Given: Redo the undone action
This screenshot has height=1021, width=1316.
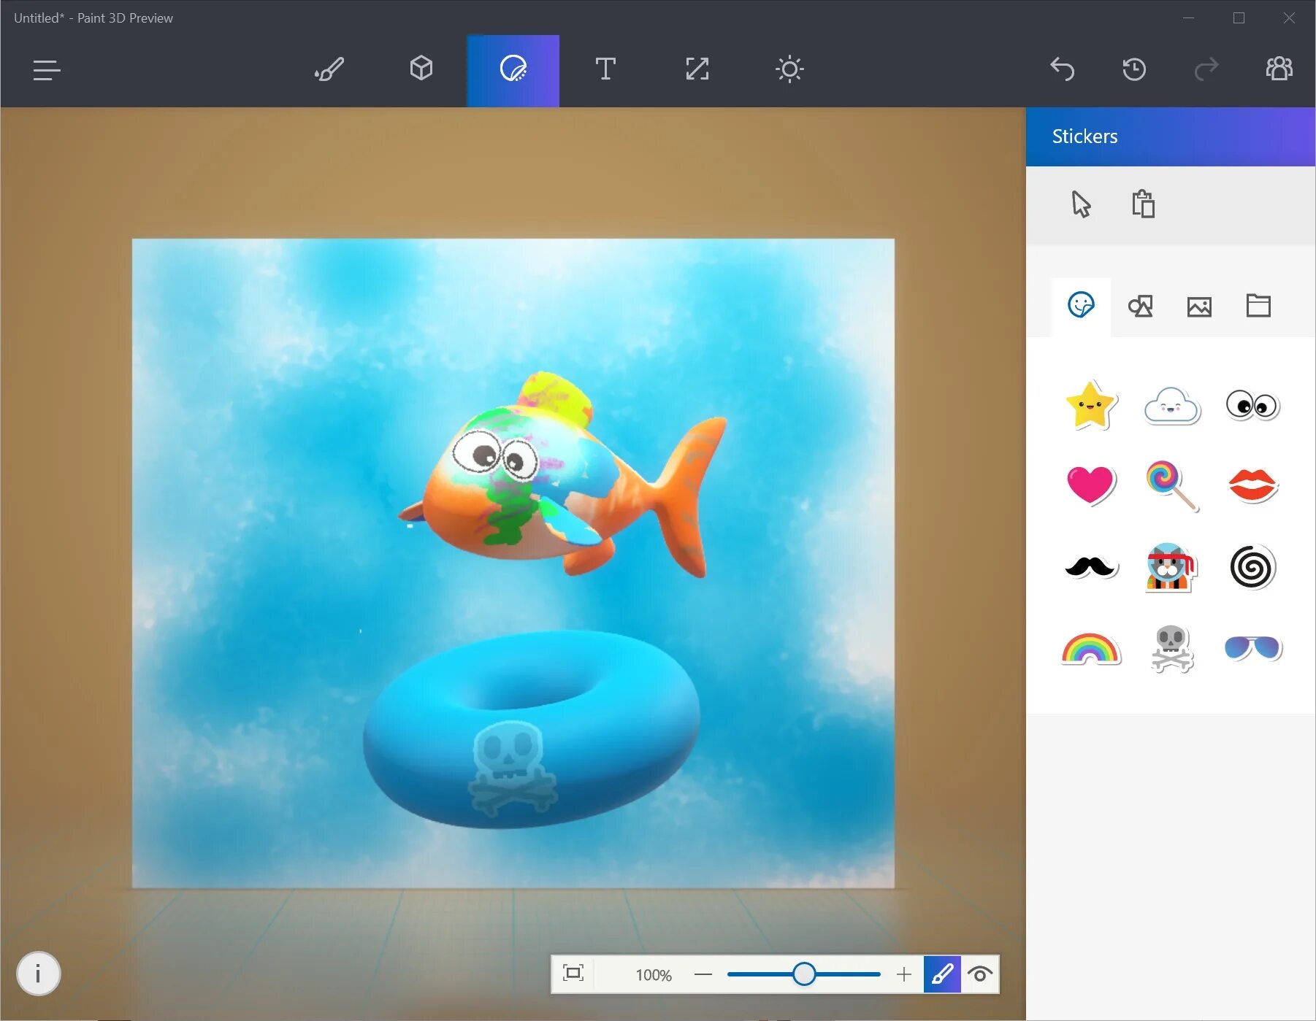Looking at the screenshot, I should click(1206, 69).
